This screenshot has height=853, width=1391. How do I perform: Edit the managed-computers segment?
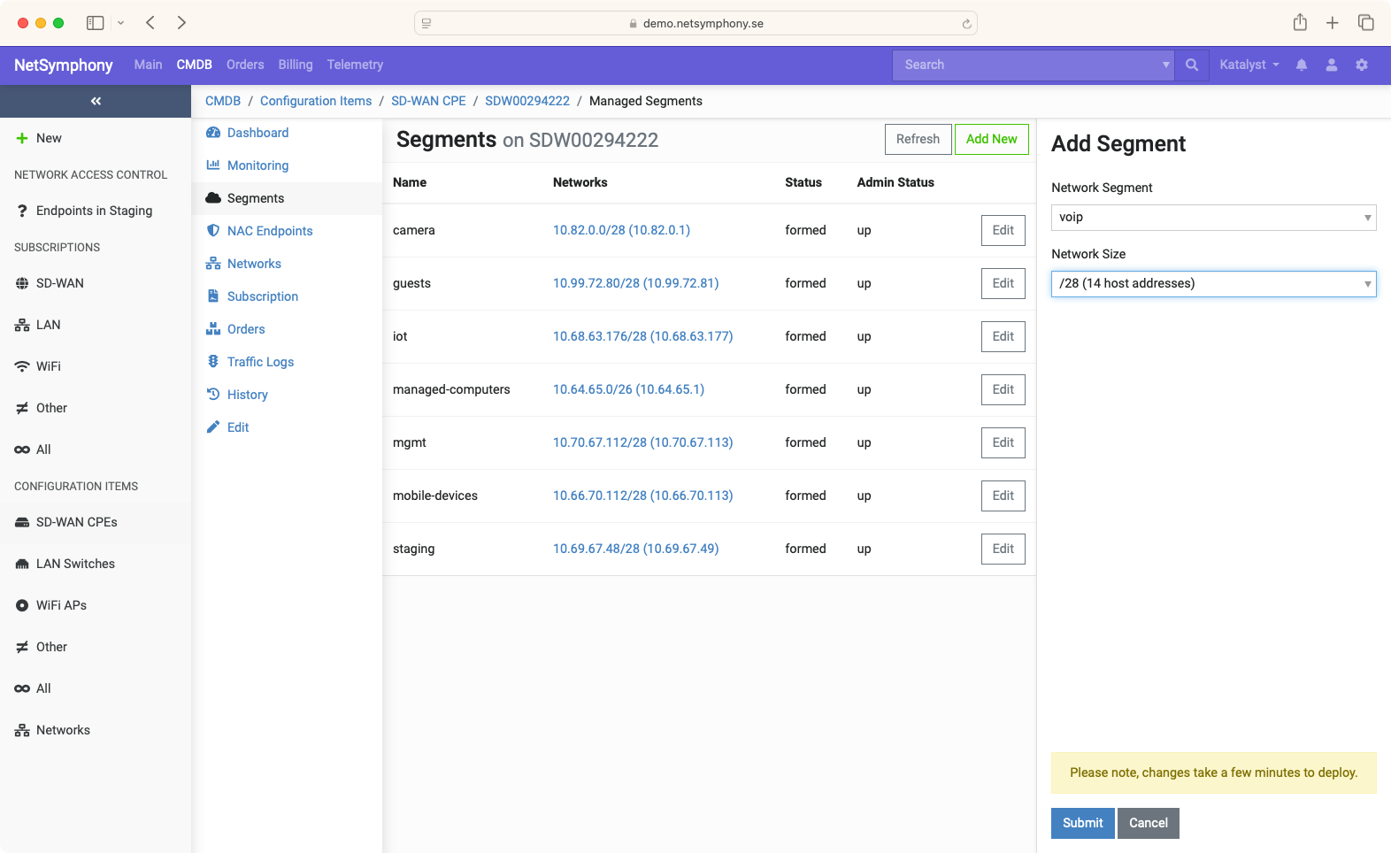coord(1003,389)
